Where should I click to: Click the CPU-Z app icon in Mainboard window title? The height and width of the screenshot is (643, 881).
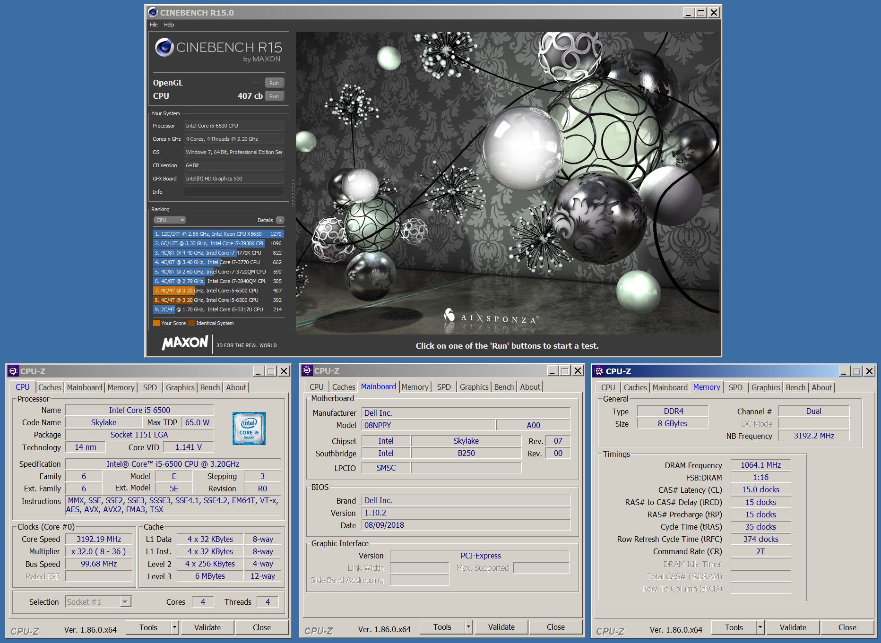(307, 370)
